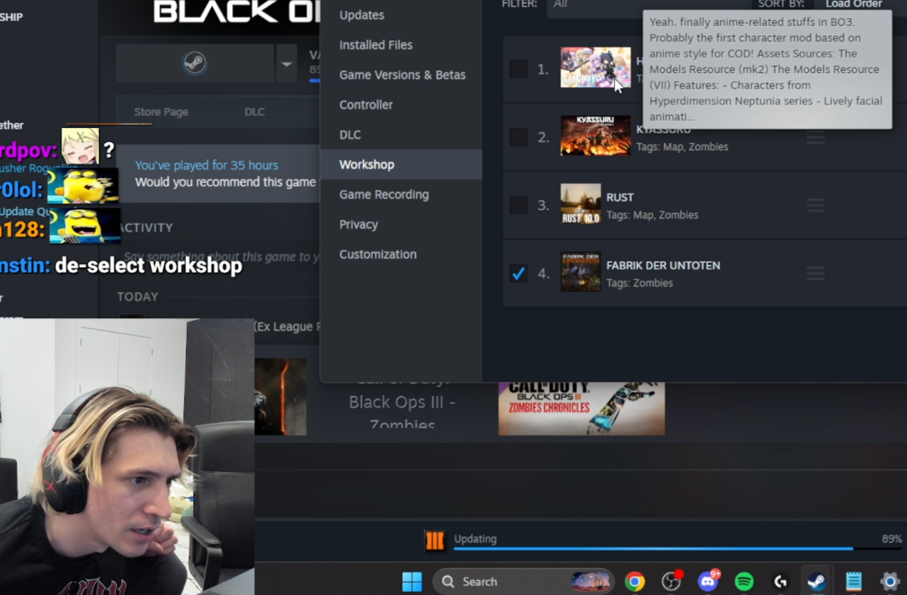Viewport: 907px width, 595px height.
Task: Click the 'Updating' status label
Action: click(x=475, y=539)
